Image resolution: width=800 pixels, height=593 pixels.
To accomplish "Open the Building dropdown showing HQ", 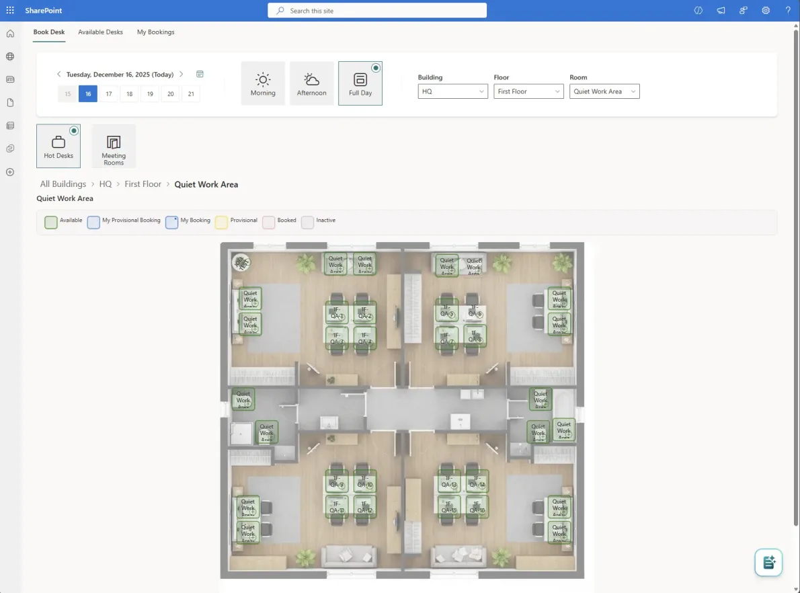I will [452, 91].
